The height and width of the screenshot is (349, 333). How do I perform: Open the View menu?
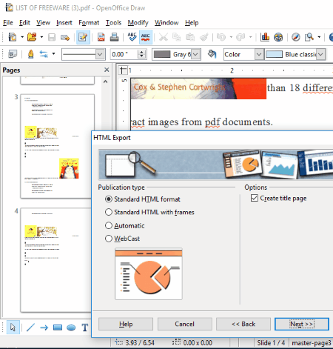pos(43,23)
